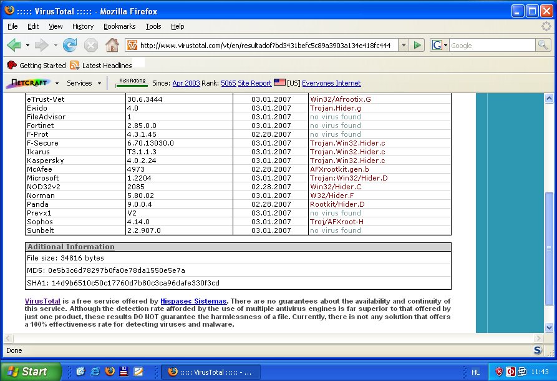Open the Help menu

pos(177,26)
